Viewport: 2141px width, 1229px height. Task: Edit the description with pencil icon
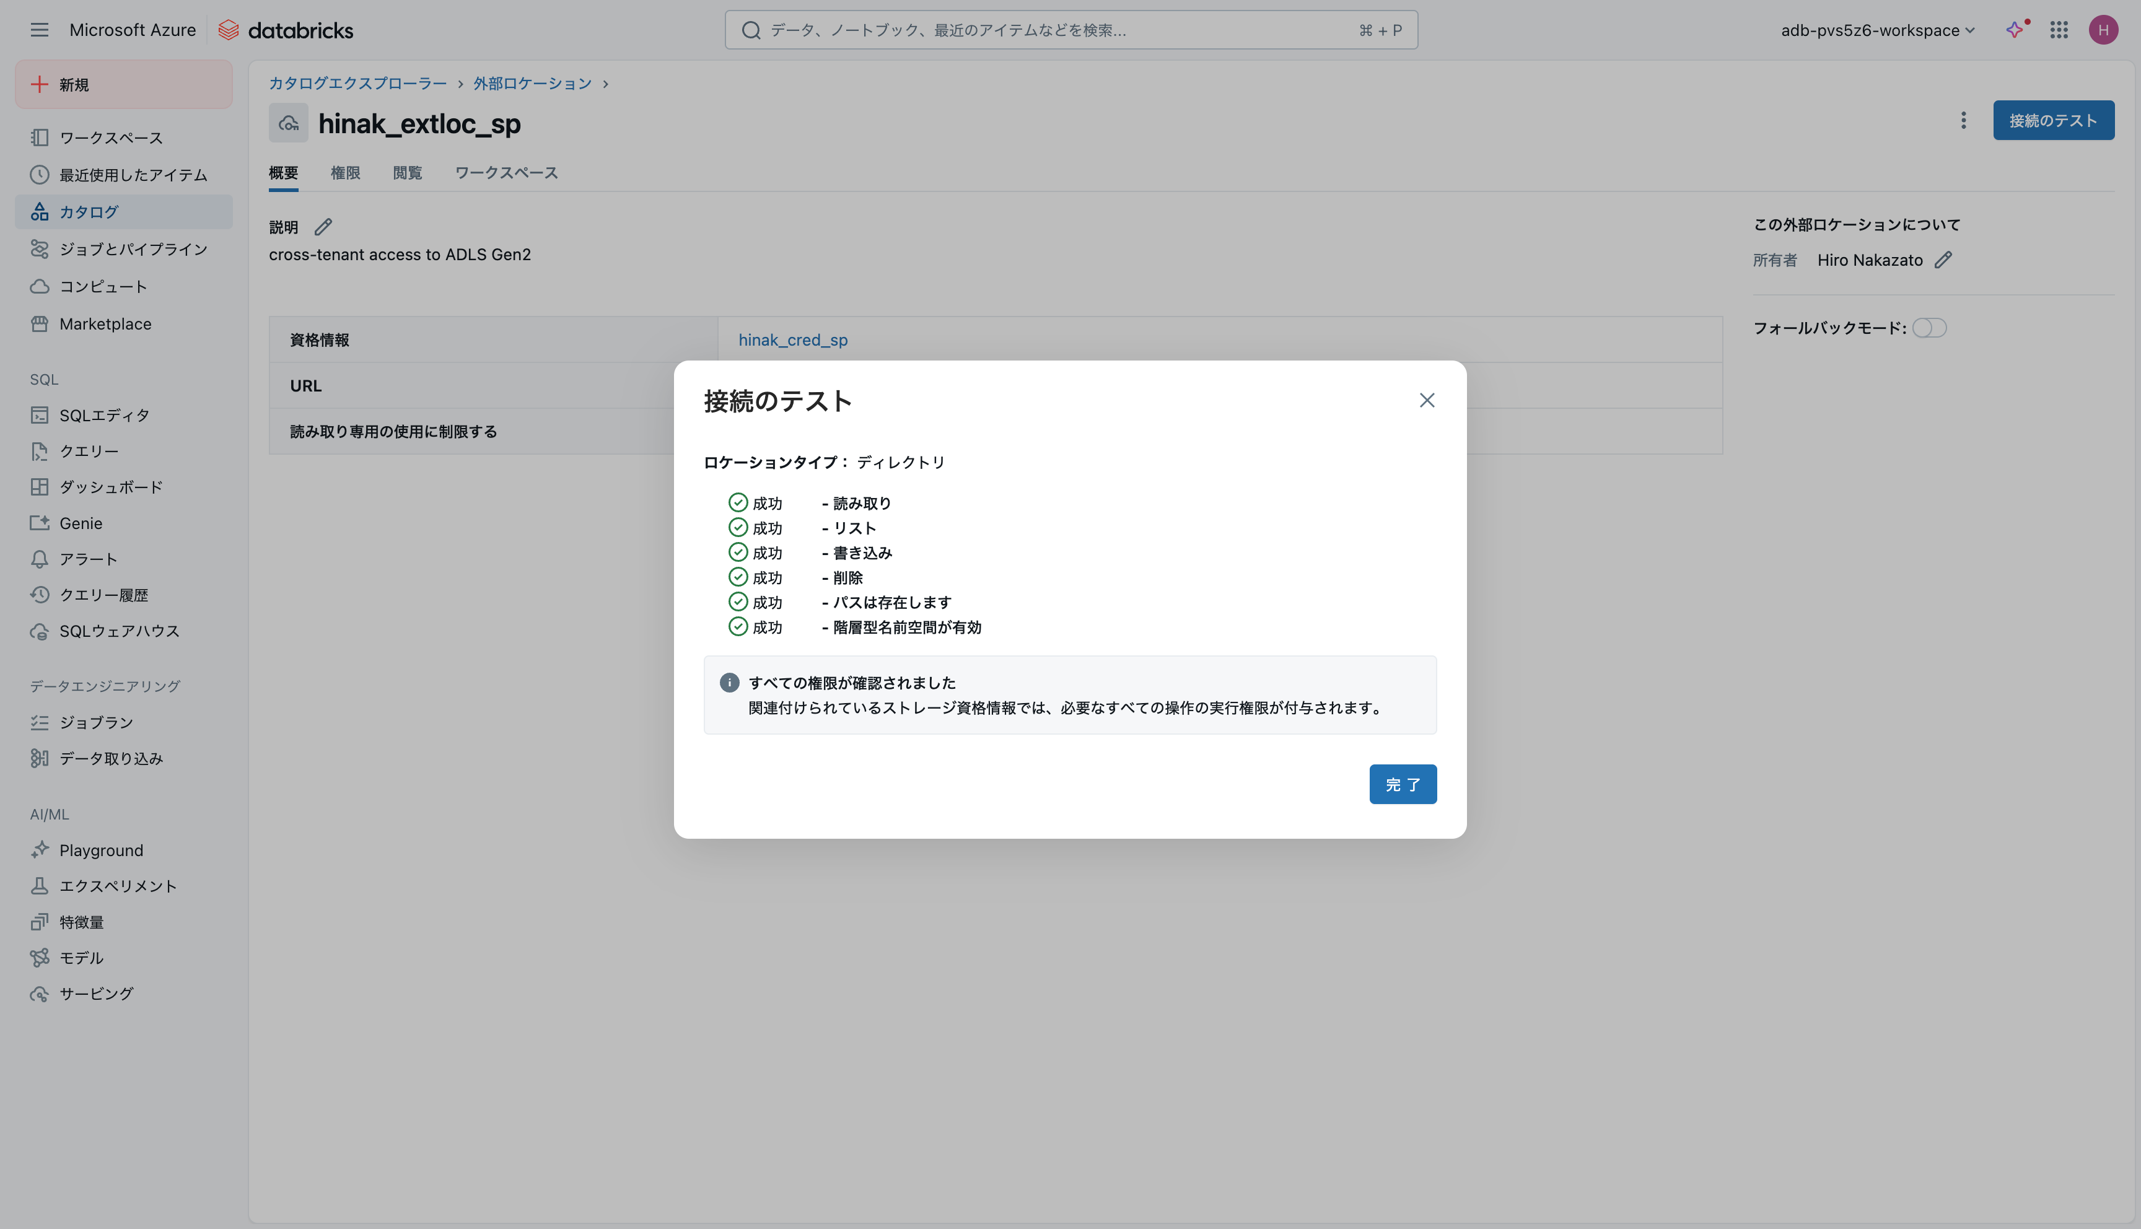tap(323, 227)
